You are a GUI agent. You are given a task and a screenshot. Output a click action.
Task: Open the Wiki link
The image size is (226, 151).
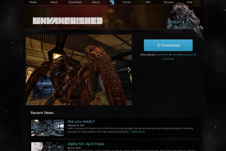(148, 2)
